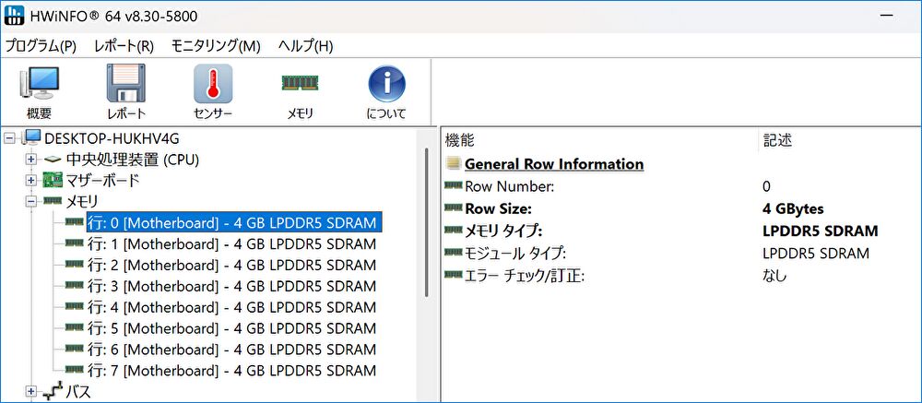Expand the マザーボード tree node
922x403 pixels.
click(x=31, y=181)
